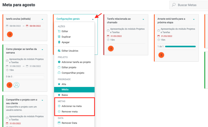Click the plus icon for Adicionar tarefa ao projeto
Viewport: 208px width, 127px height.
[x=59, y=62]
